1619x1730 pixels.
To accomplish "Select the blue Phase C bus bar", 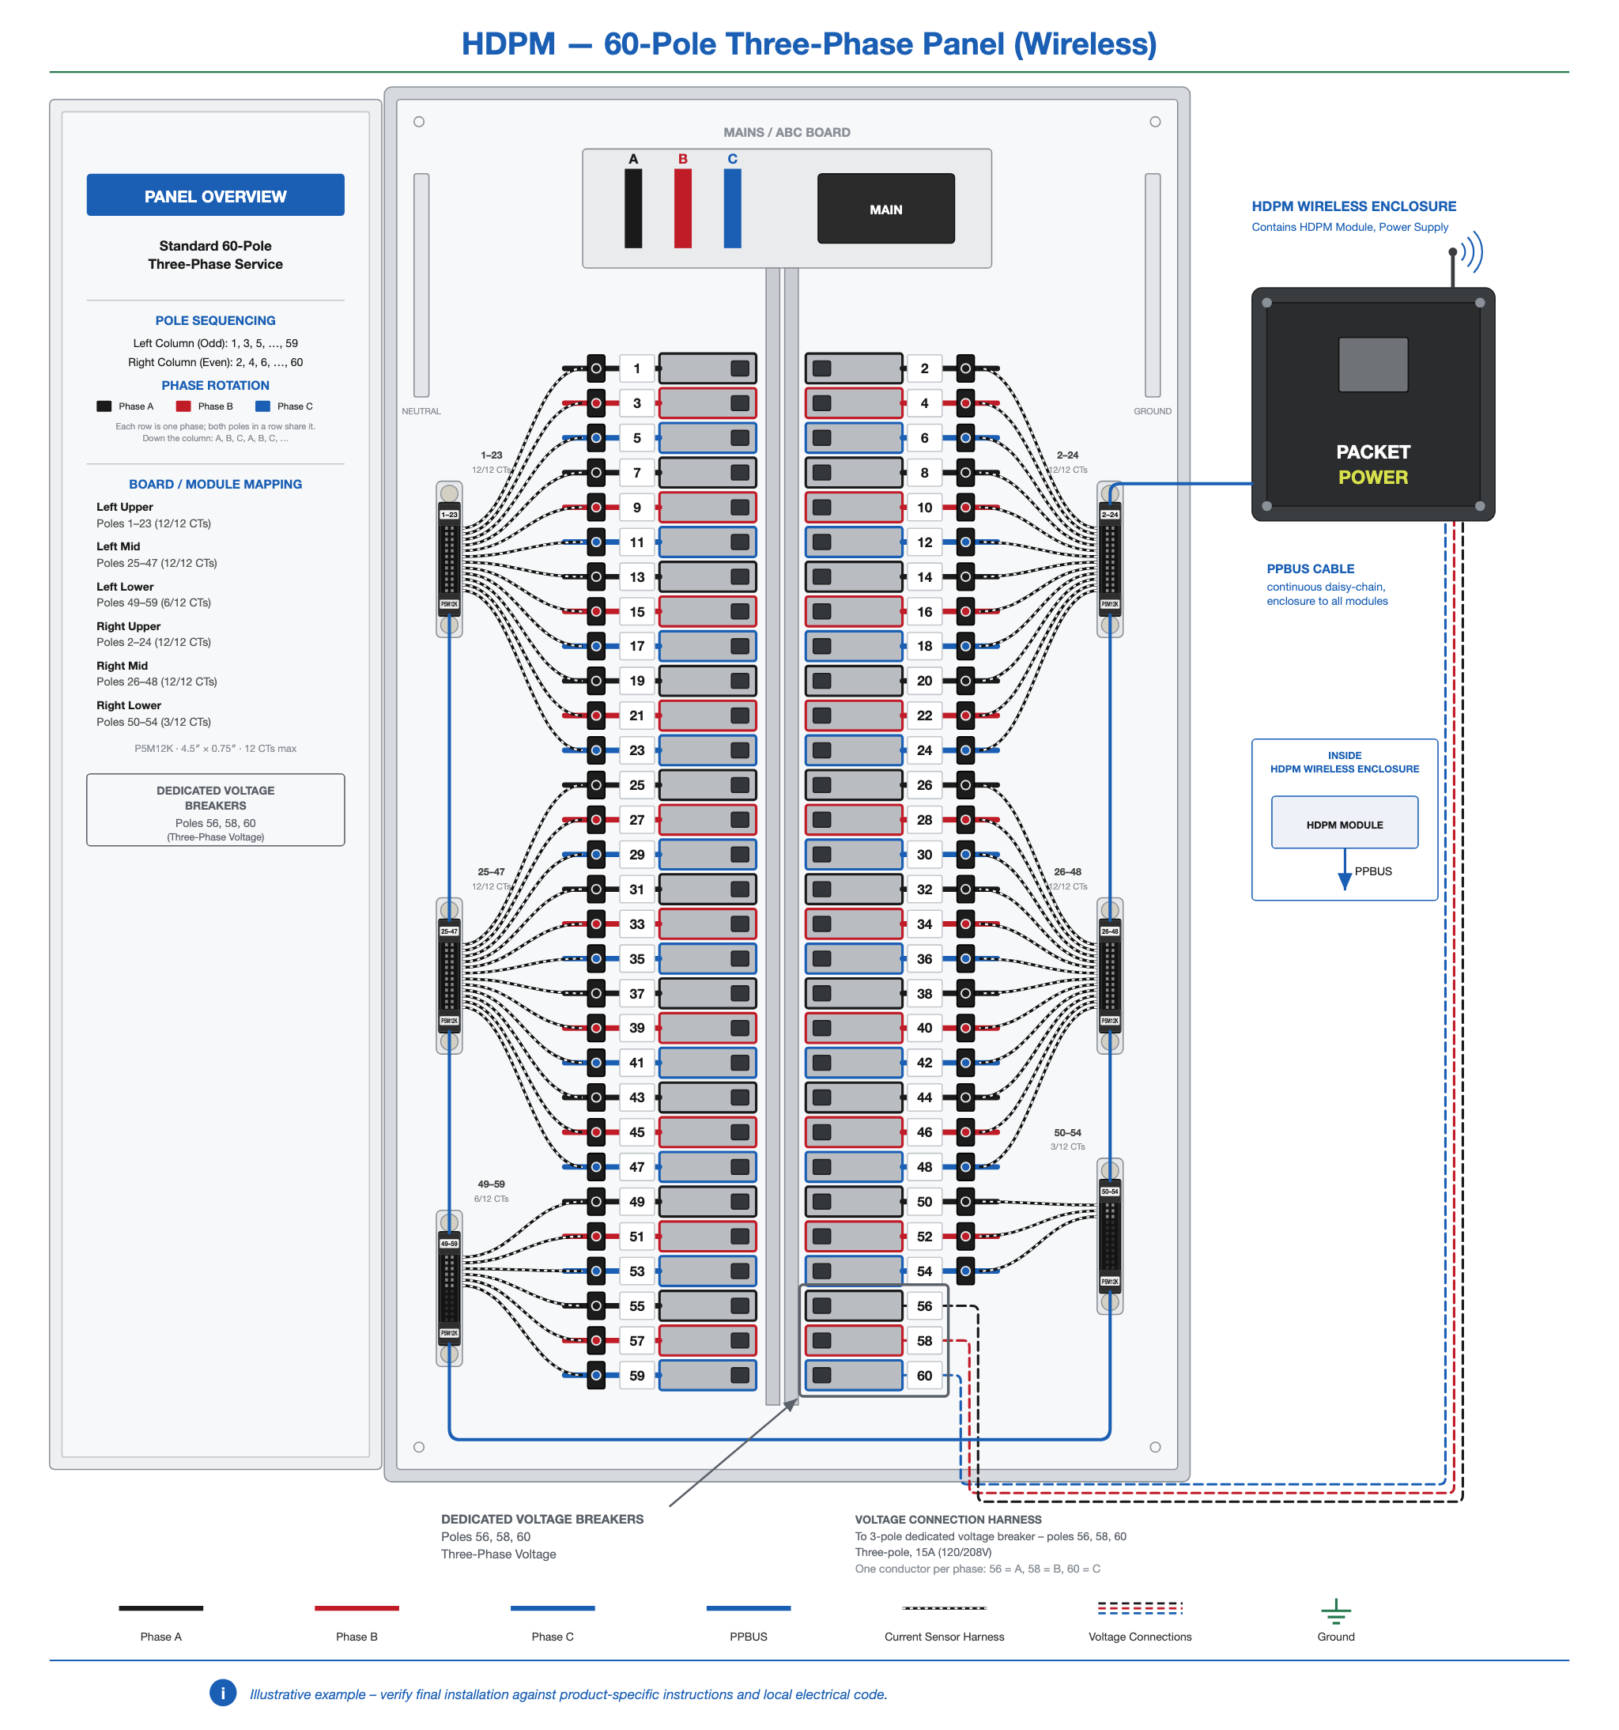I will coord(733,209).
